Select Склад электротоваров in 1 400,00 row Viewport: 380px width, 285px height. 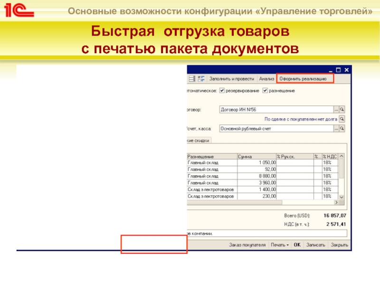(212, 189)
